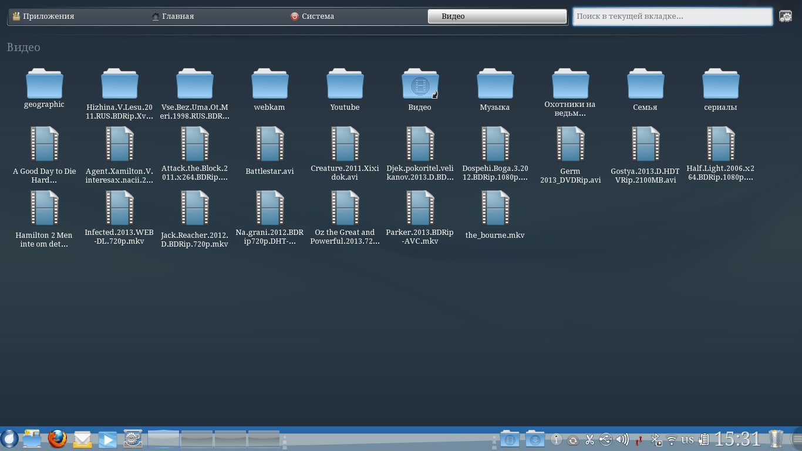Screen dimensions: 802x451
Task: Launch the mail client from the taskbar
Action: [x=82, y=439]
